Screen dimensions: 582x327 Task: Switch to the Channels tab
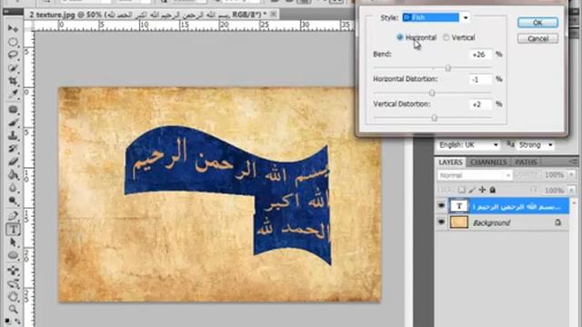488,163
